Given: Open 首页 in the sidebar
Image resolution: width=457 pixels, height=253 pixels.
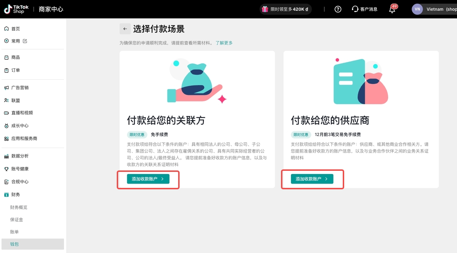Looking at the screenshot, I should 16,29.
